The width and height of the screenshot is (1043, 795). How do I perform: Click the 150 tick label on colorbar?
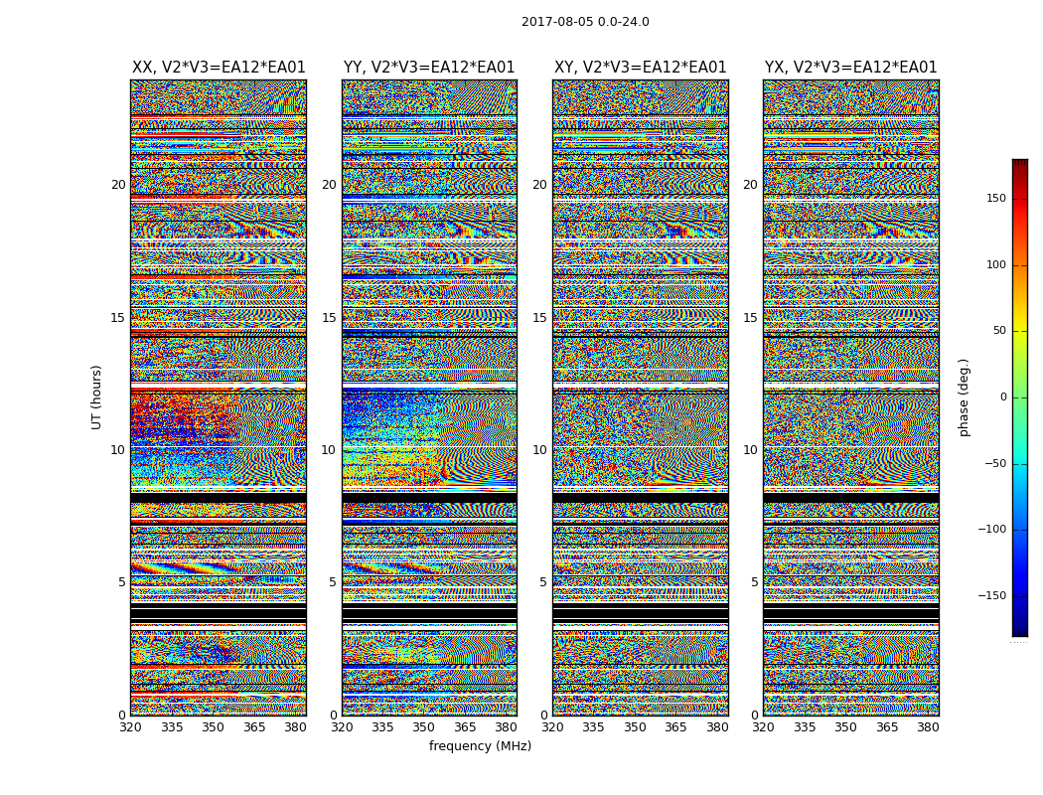[994, 199]
